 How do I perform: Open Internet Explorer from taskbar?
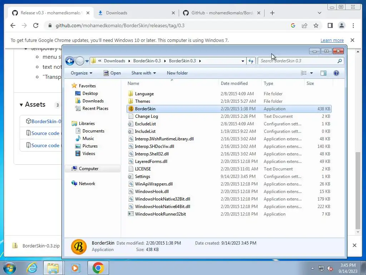pyautogui.click(x=32, y=268)
